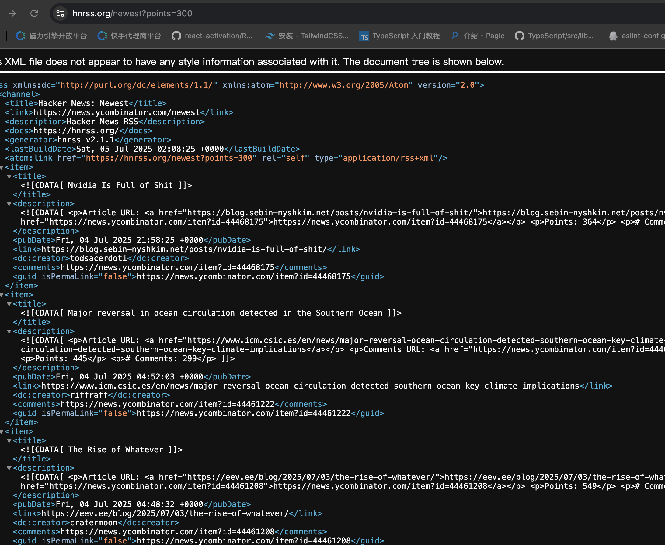Click the browser forward arrow button

pyautogui.click(x=12, y=13)
